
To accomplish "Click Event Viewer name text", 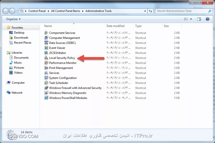I will click(57, 48).
